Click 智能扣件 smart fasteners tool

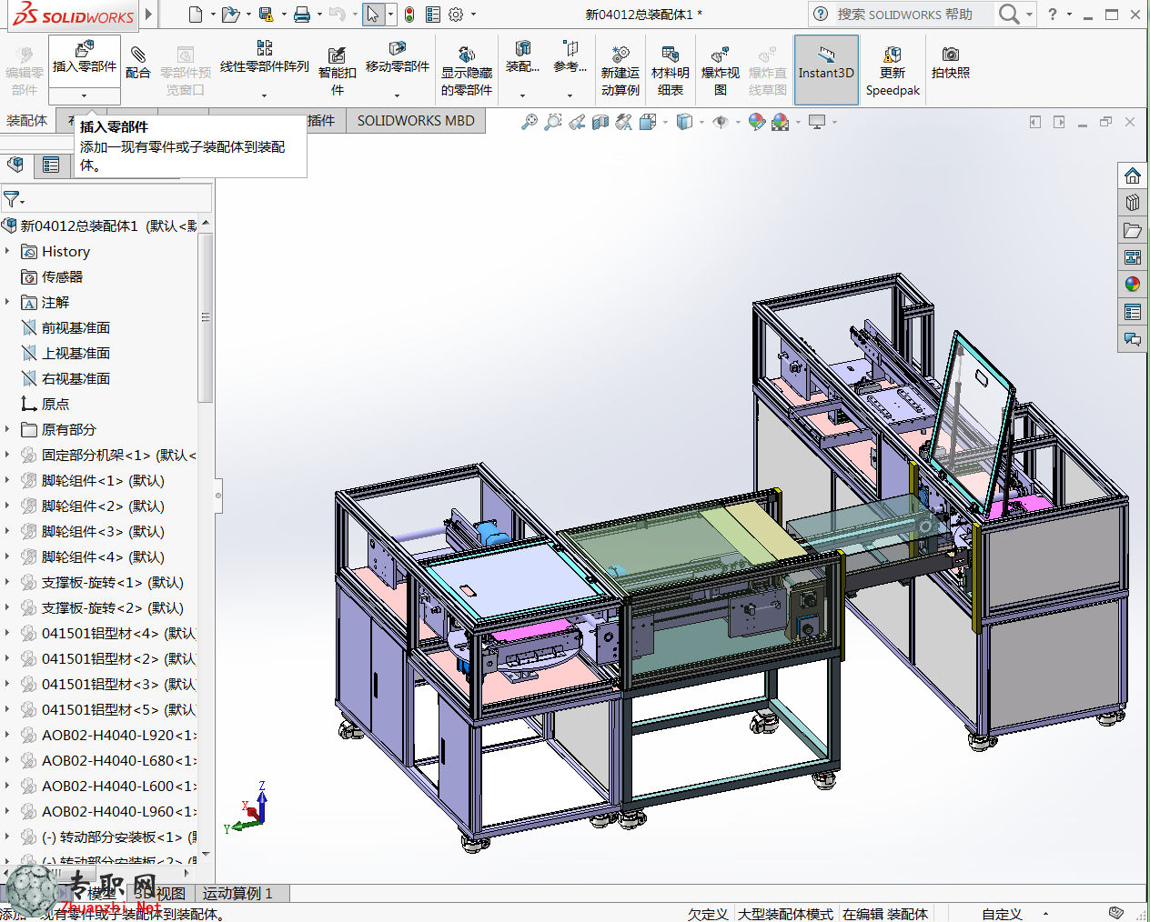tap(337, 72)
